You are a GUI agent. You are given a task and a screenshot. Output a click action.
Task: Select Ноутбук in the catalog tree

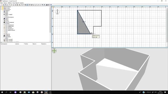click(7, 21)
